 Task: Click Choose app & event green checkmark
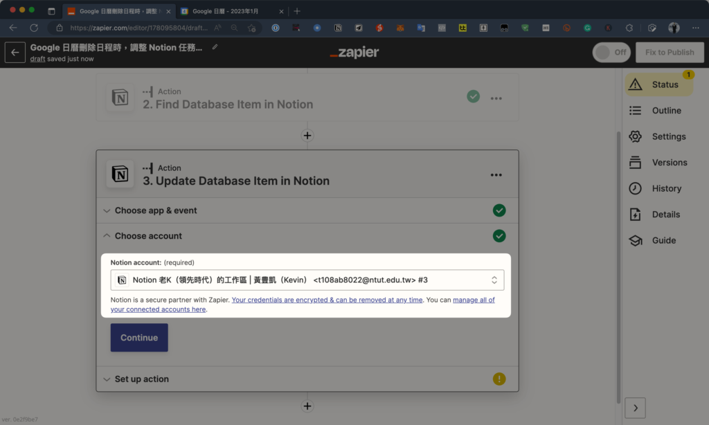(x=499, y=210)
